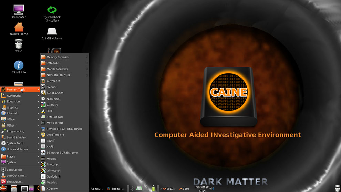The height and width of the screenshot is (192, 341).
Task: Launch TkDiff
Action: (64, 141)
